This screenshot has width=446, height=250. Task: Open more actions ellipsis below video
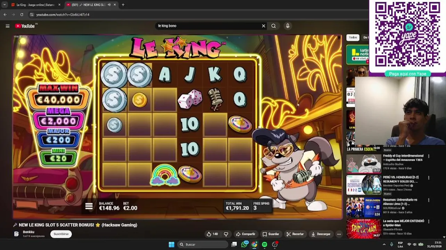click(339, 234)
